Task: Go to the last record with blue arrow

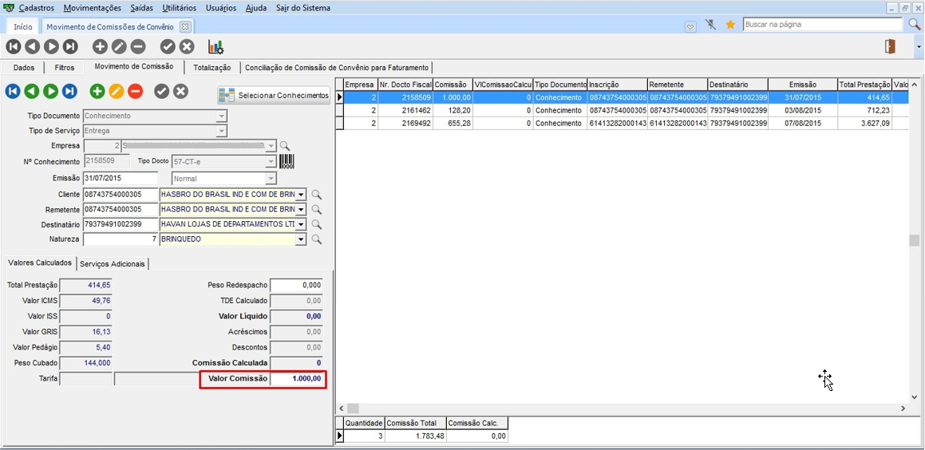Action: click(70, 92)
